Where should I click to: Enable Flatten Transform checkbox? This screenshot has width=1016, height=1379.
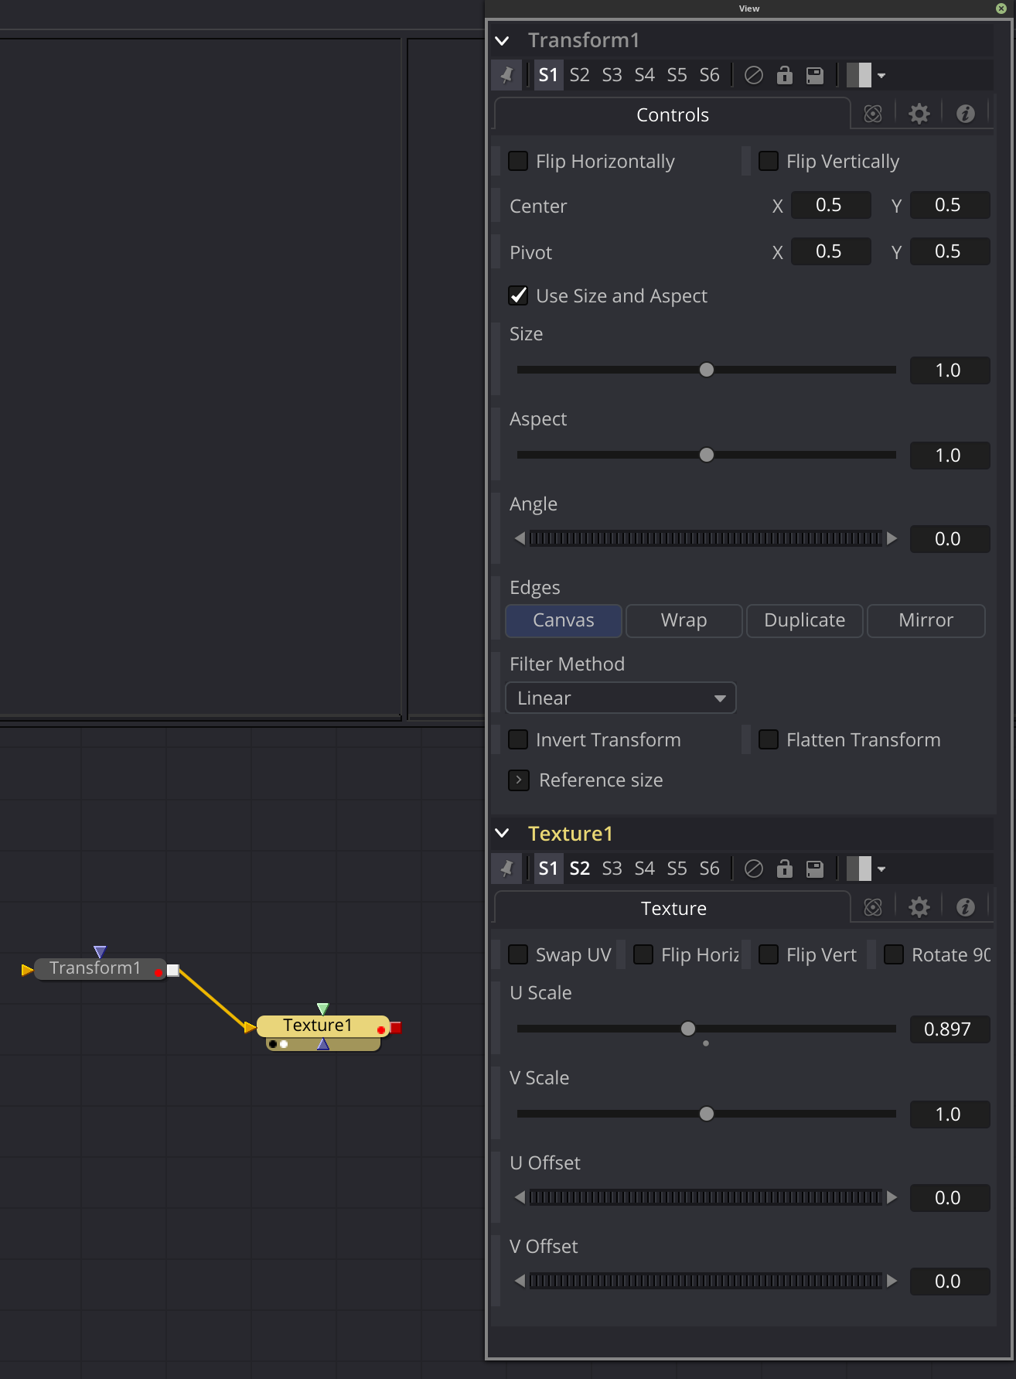(x=769, y=739)
